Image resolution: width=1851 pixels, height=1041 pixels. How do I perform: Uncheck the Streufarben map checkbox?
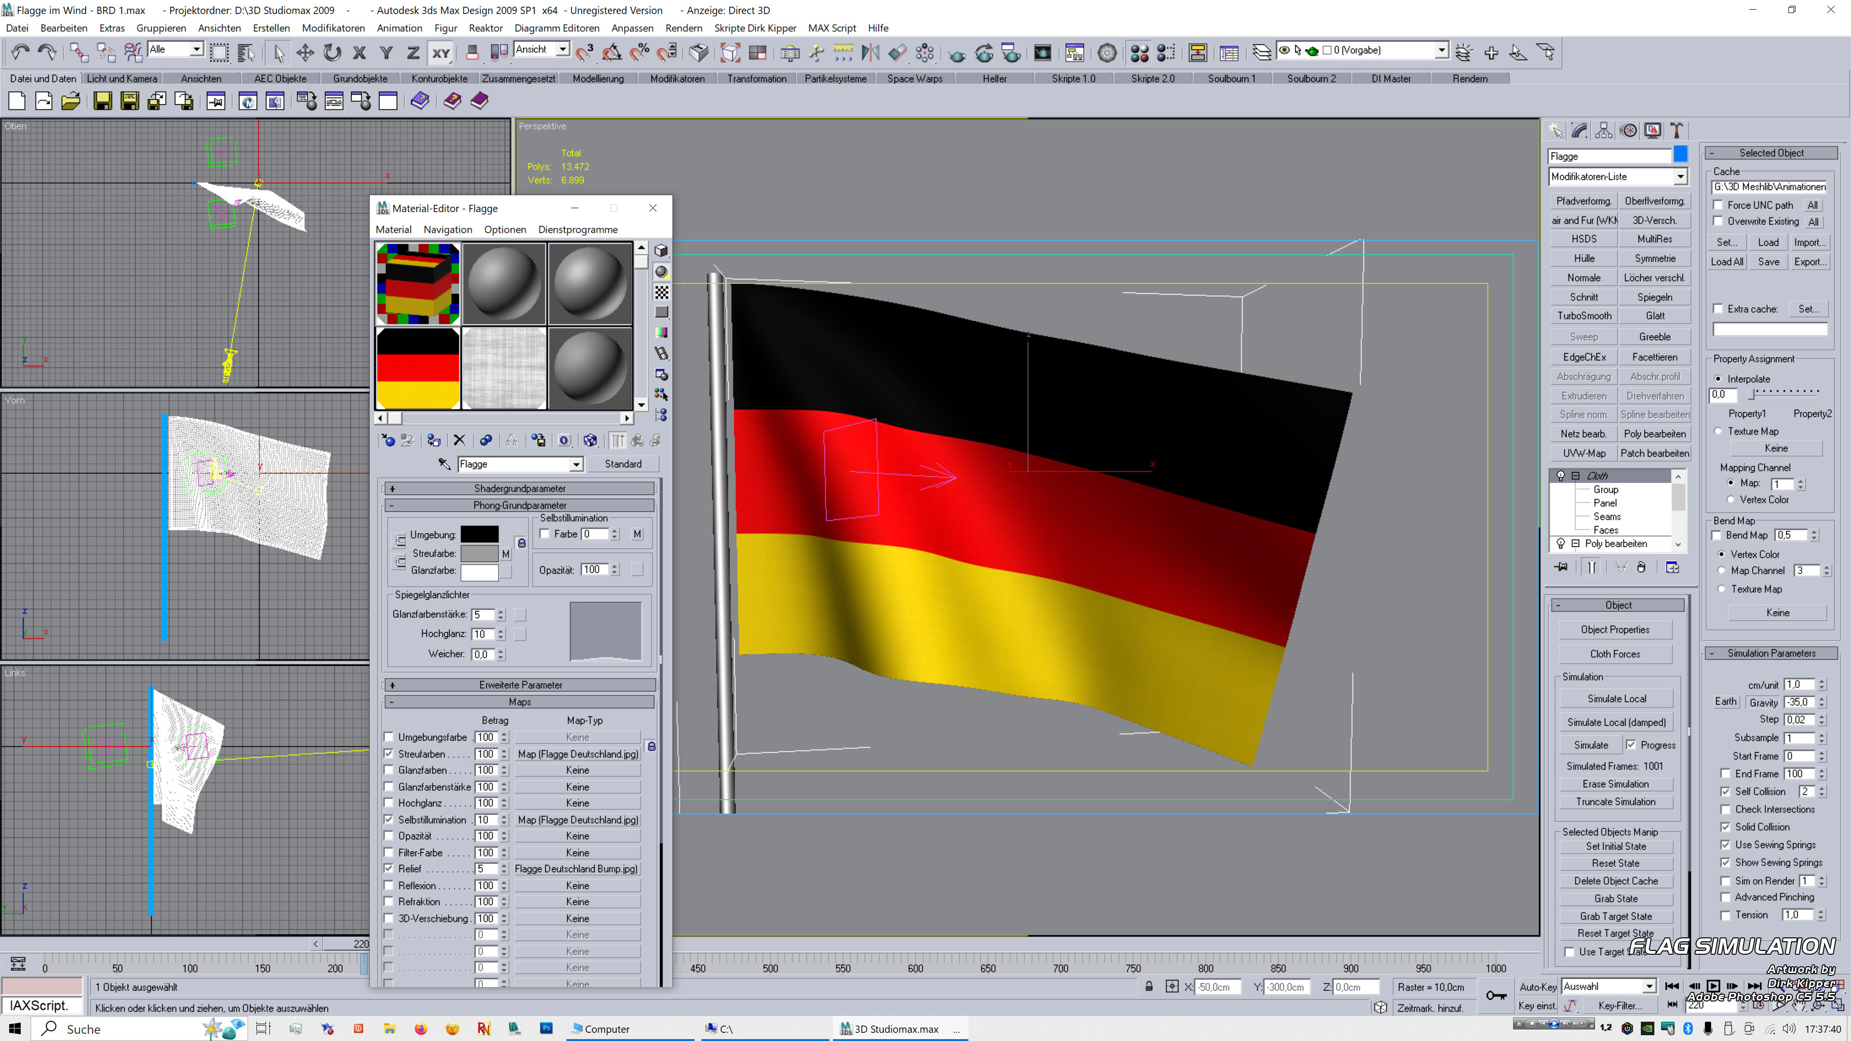tap(389, 754)
